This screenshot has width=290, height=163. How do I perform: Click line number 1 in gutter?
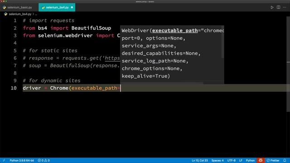pyautogui.click(x=15, y=20)
